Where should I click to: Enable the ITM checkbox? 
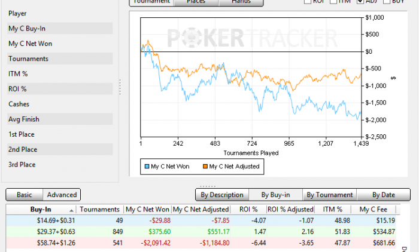click(x=333, y=2)
